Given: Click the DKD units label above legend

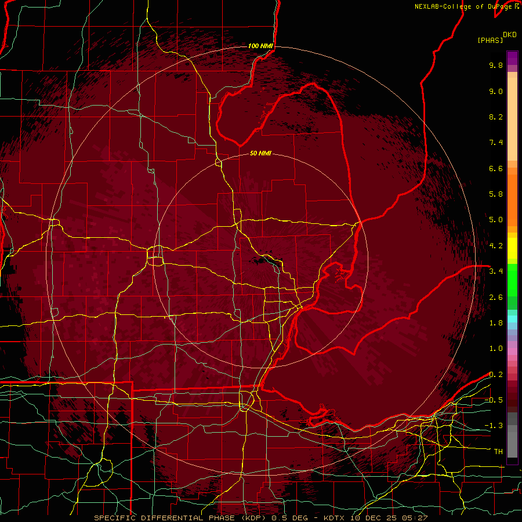Looking at the screenshot, I should pyautogui.click(x=510, y=35).
